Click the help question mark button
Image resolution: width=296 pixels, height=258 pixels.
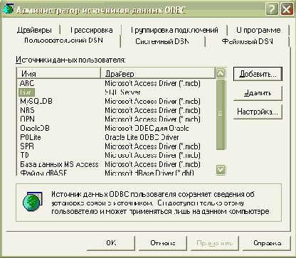[272, 9]
